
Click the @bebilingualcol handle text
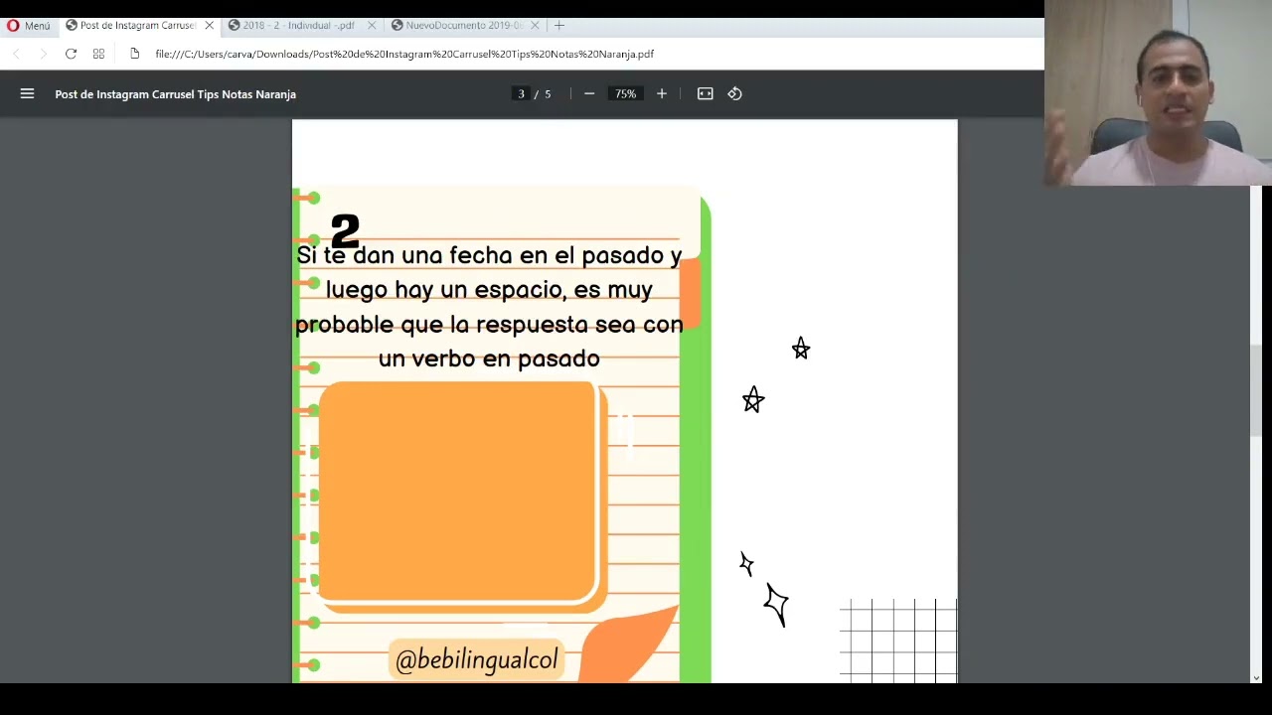[476, 660]
